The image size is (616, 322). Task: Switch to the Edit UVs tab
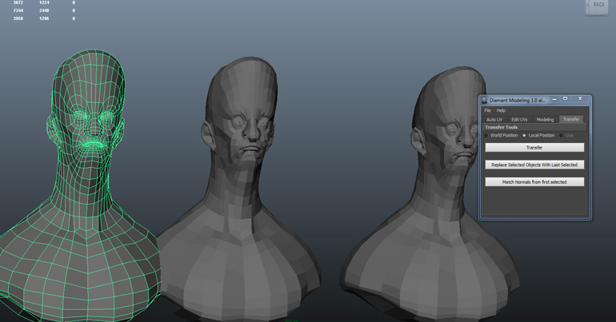click(519, 119)
